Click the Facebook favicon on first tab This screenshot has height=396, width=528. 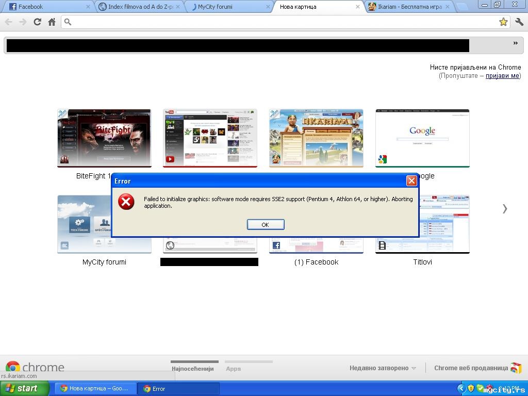[x=13, y=6]
